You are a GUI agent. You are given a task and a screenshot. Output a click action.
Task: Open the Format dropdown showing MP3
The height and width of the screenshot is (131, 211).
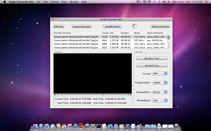tap(160, 74)
